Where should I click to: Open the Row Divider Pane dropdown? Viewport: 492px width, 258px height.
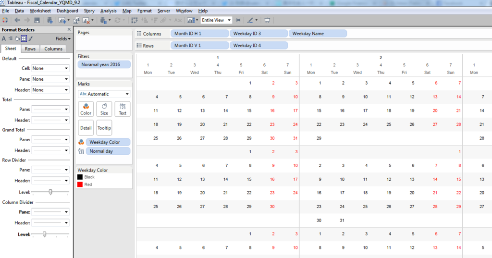coord(50,170)
